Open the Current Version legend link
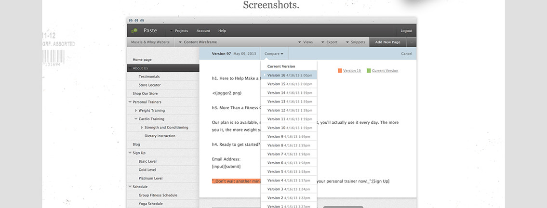The image size is (547, 208). pos(385,71)
